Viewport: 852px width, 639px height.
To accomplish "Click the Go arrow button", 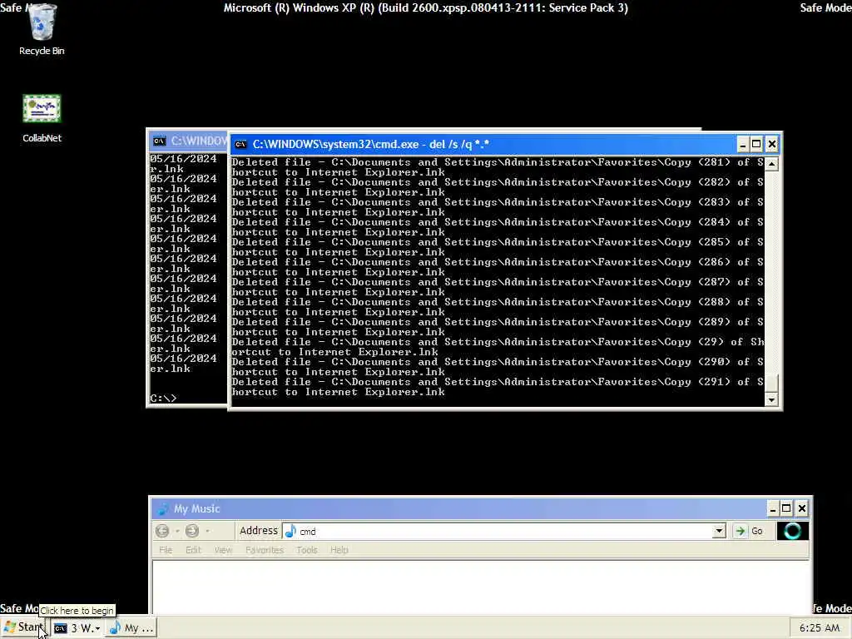I will 740,531.
